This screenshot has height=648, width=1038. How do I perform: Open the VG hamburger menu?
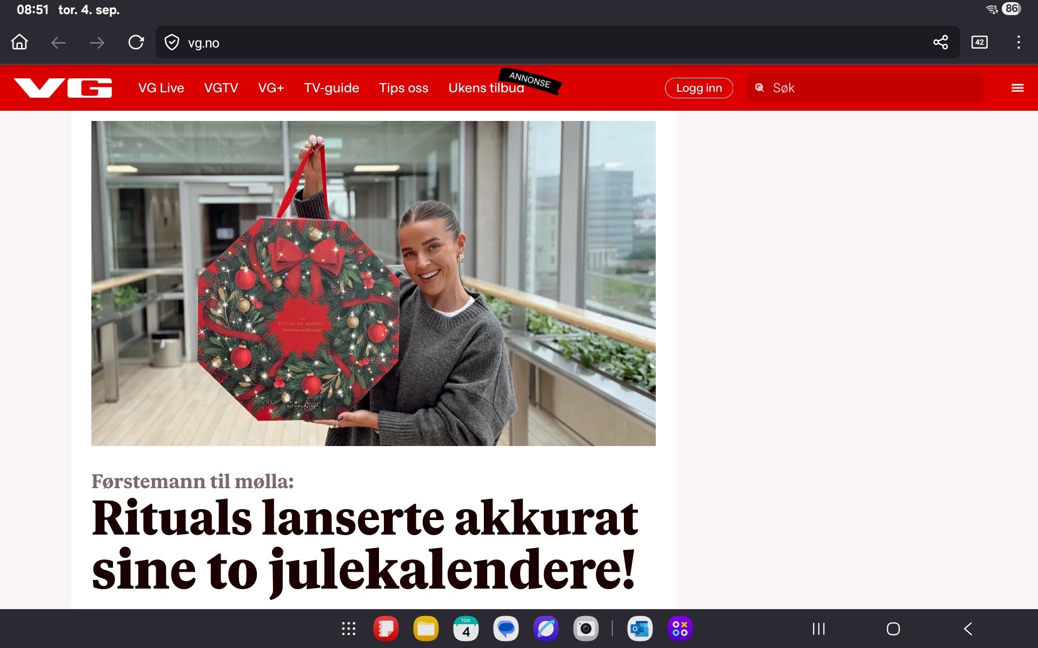(1017, 88)
